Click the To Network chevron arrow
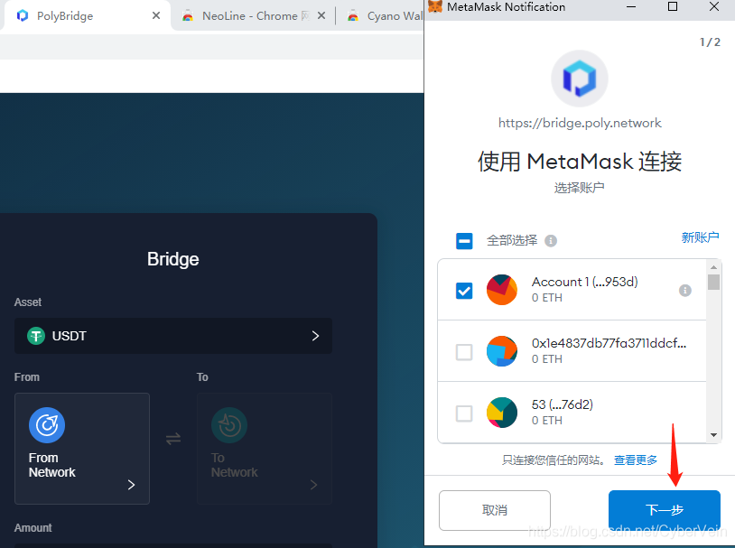This screenshot has height=548, width=735. pyautogui.click(x=313, y=485)
